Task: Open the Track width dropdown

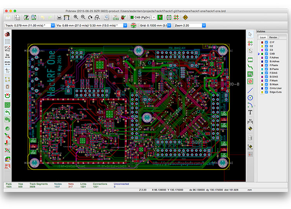Action: coord(54,26)
